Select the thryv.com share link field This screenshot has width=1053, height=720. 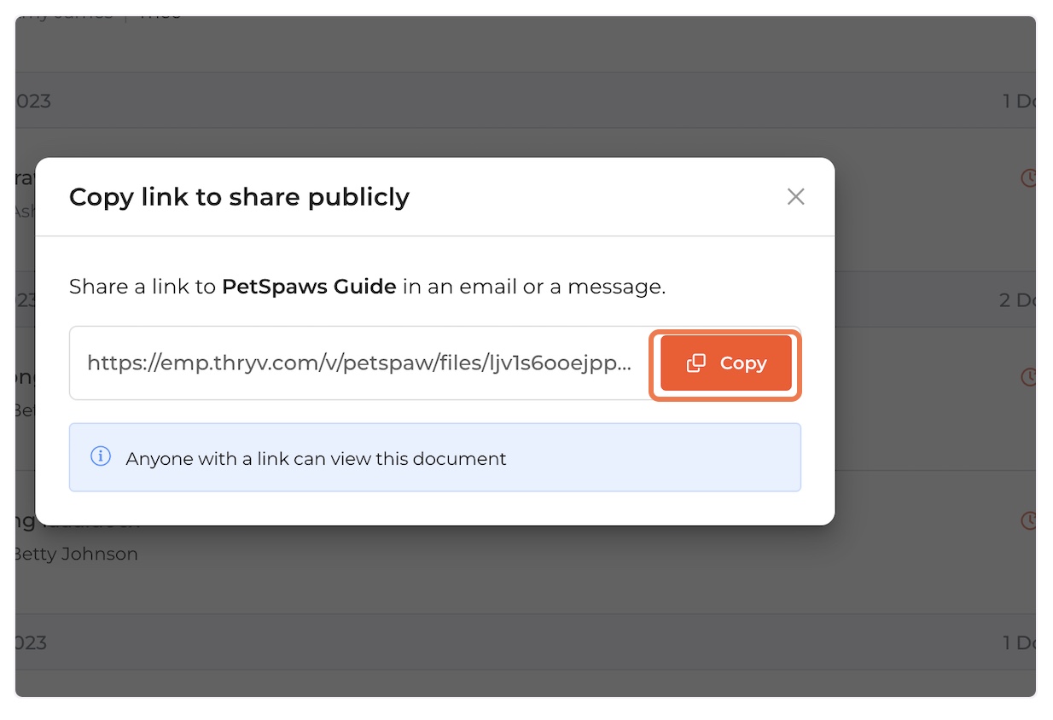[x=360, y=363]
